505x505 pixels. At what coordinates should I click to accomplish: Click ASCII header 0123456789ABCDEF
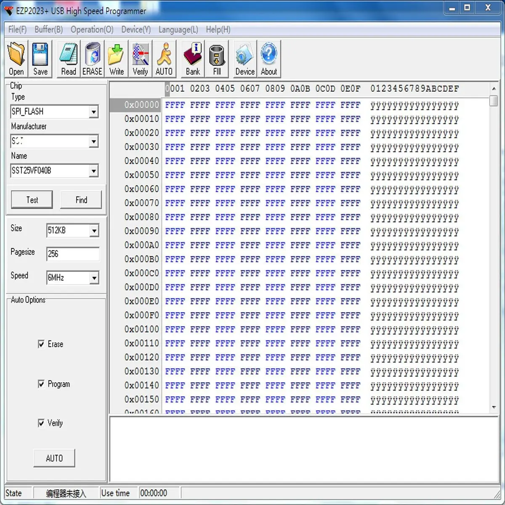coord(415,89)
